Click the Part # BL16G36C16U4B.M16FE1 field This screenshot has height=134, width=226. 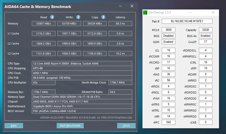187,21
